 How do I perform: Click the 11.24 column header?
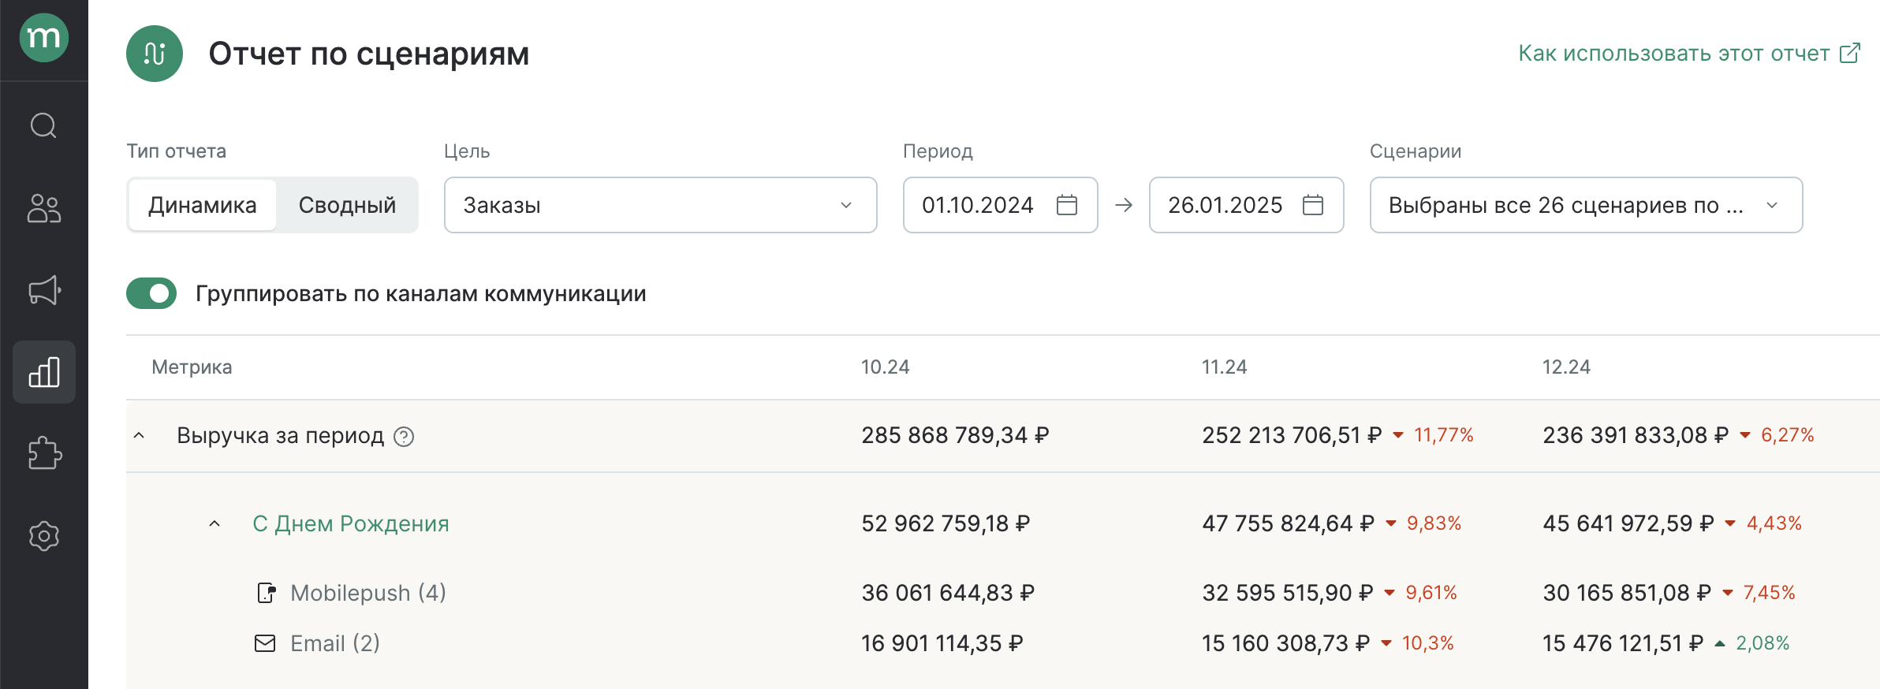(1224, 367)
